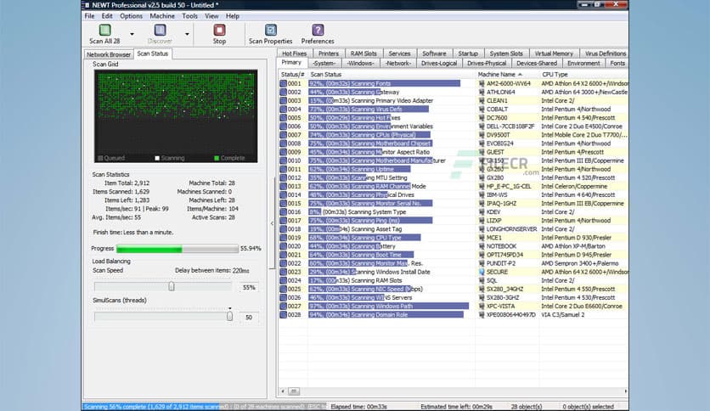Switch to the RAM Slots tab

[x=363, y=53]
